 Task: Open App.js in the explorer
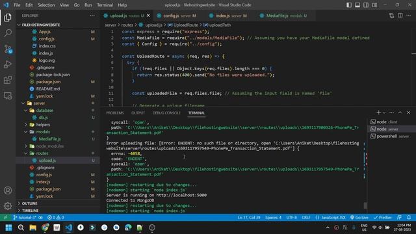coord(58,32)
